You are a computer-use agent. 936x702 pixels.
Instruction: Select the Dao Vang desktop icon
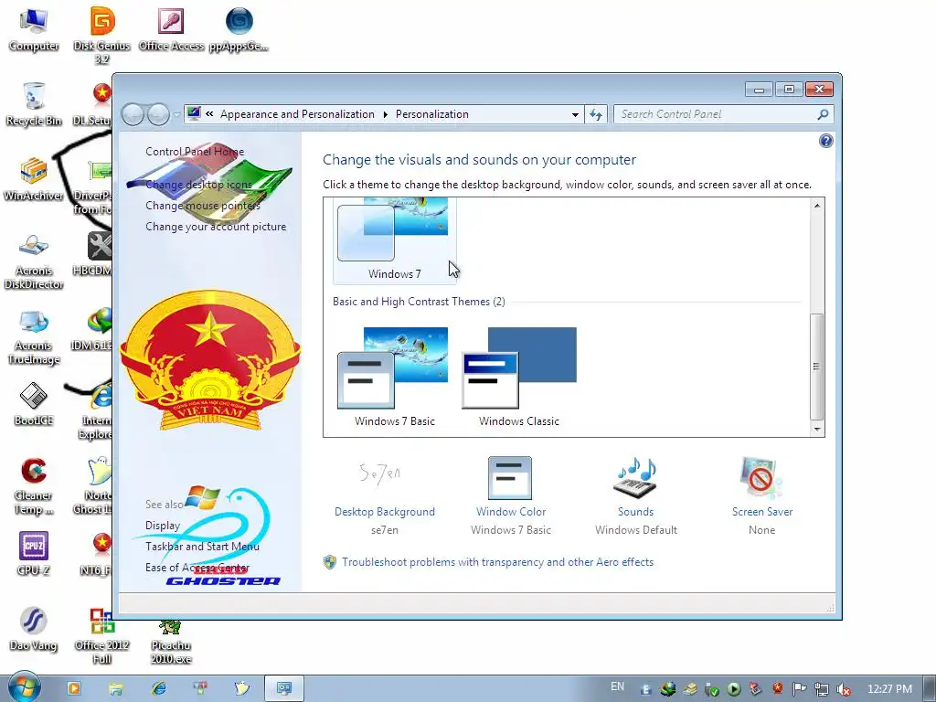tap(34, 629)
